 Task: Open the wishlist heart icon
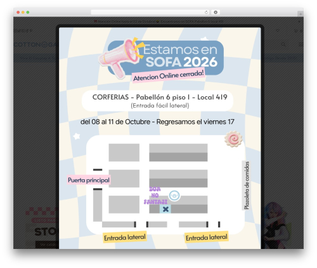(278, 31)
